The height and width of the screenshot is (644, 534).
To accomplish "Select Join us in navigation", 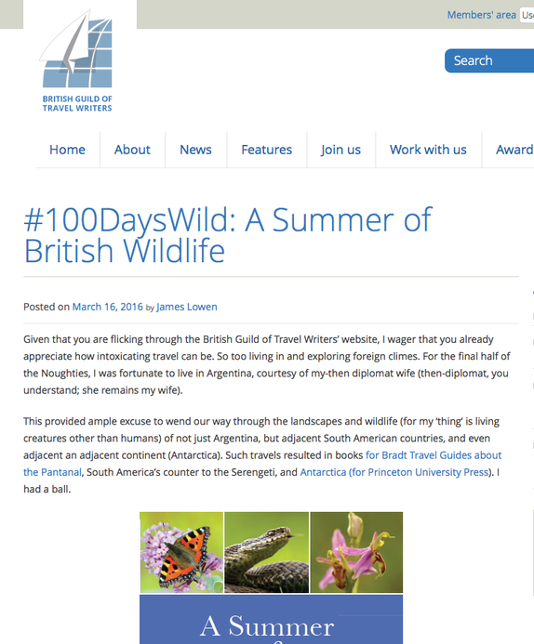I will pos(340,150).
